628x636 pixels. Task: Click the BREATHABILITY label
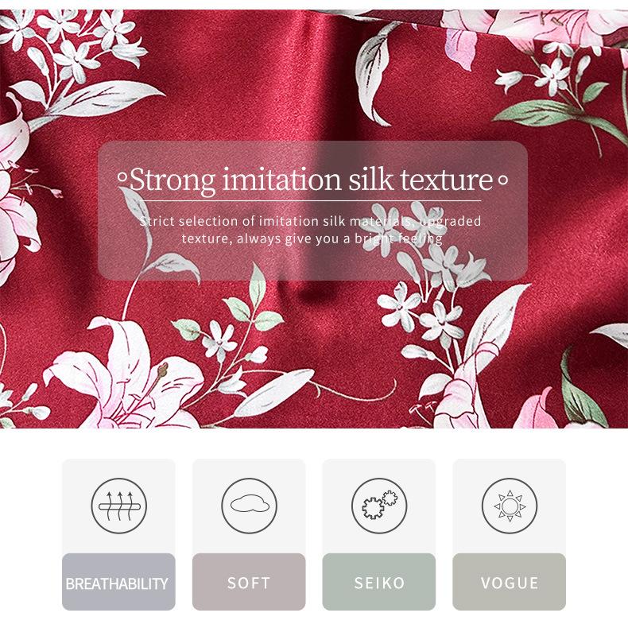point(117,584)
